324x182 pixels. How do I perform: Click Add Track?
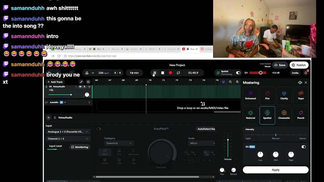tap(55, 82)
